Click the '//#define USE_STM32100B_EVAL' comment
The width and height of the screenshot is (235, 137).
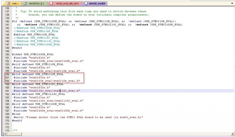(37, 28)
